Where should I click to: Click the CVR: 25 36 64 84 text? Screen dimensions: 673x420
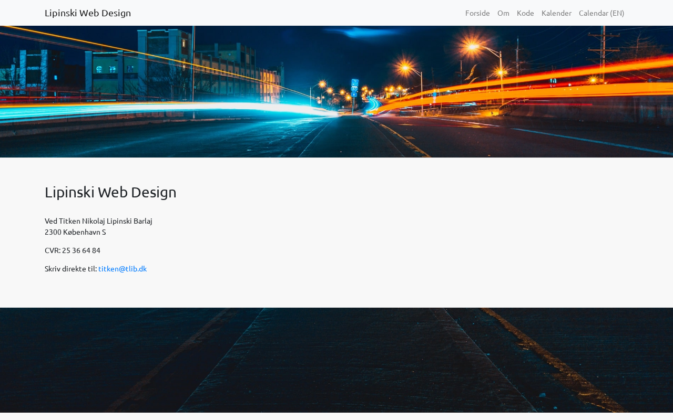tap(73, 250)
